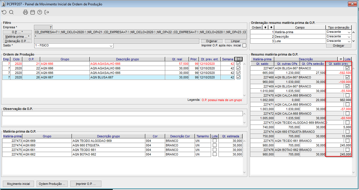This screenshot has height=190, width=359.
Task: Click up arrow of Ordenação resumo list scrollbar
Action: coord(354,32)
